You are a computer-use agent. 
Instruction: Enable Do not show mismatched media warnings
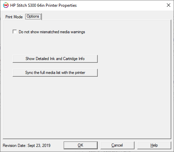(x=15, y=32)
